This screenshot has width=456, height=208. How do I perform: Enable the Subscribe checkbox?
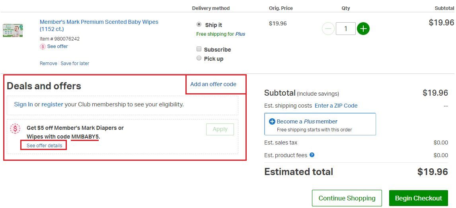click(199, 49)
